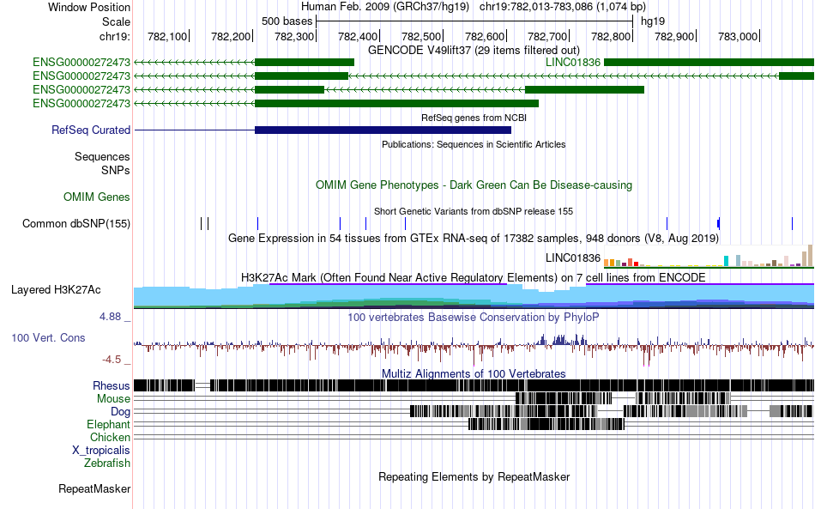Select the Scale label
815x509 pixels.
tap(116, 21)
